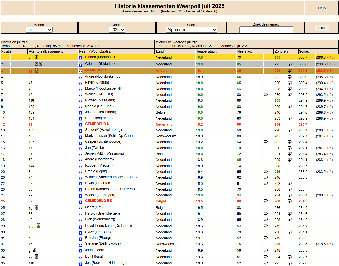The width and height of the screenshot is (339, 266).
Task: Click the medal icon in Geert (Lint) row
Action: point(37,208)
